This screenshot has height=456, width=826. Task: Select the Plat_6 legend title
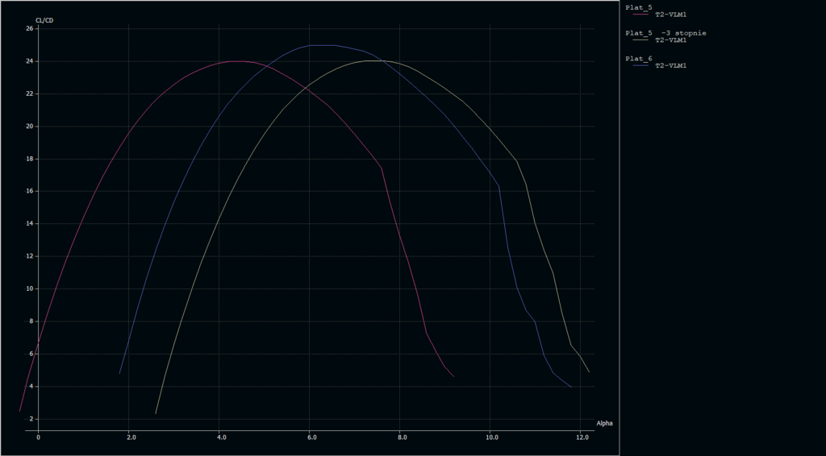point(639,58)
